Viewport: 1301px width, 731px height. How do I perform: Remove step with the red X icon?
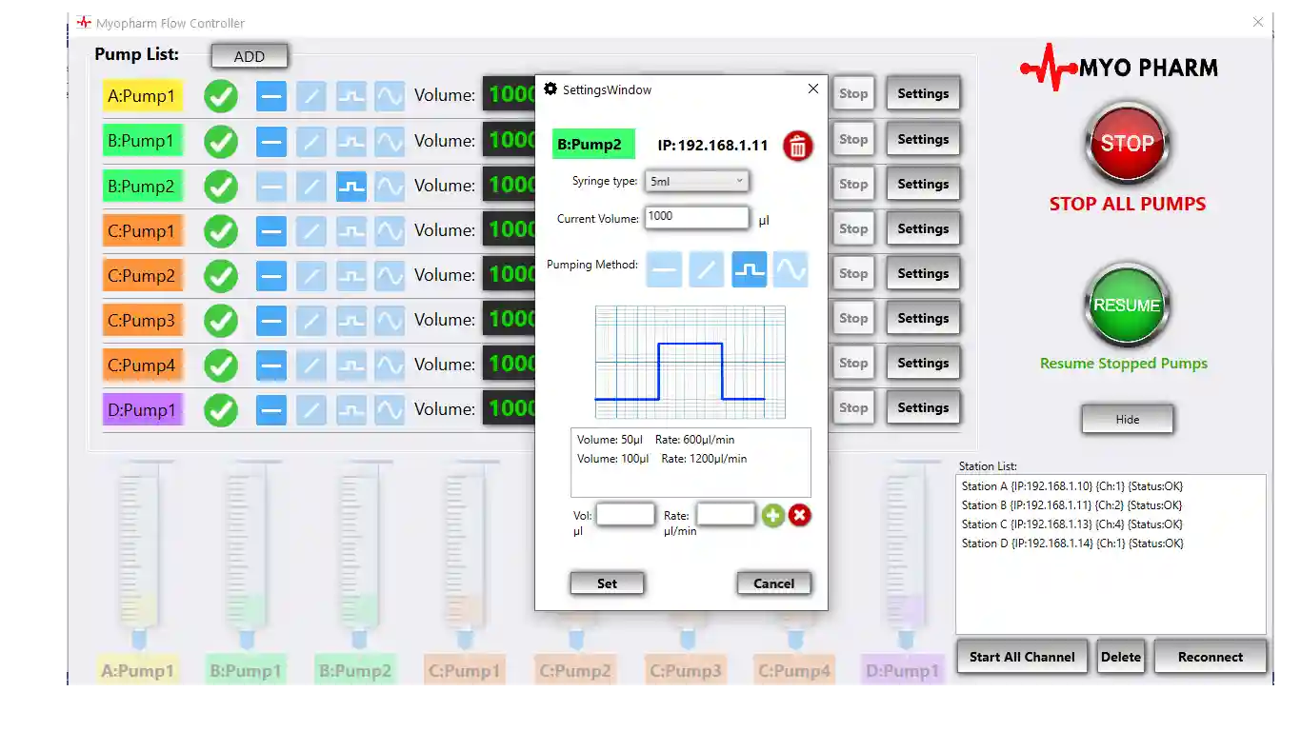click(800, 516)
